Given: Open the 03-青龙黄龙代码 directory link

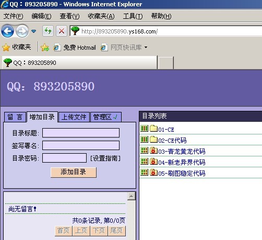Looking at the screenshot, I should click(x=182, y=151).
